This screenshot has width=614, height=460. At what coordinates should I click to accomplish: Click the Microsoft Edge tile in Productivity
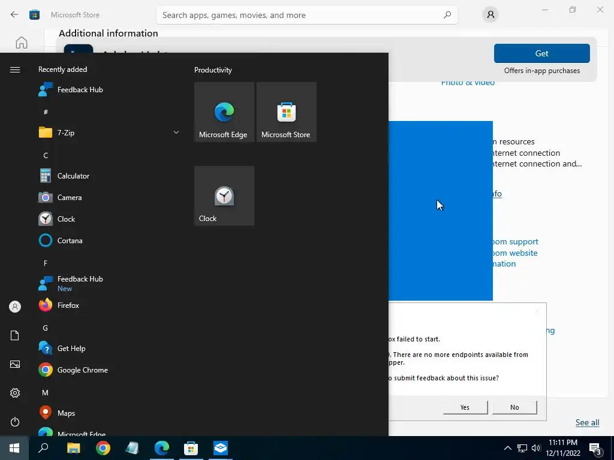point(224,112)
